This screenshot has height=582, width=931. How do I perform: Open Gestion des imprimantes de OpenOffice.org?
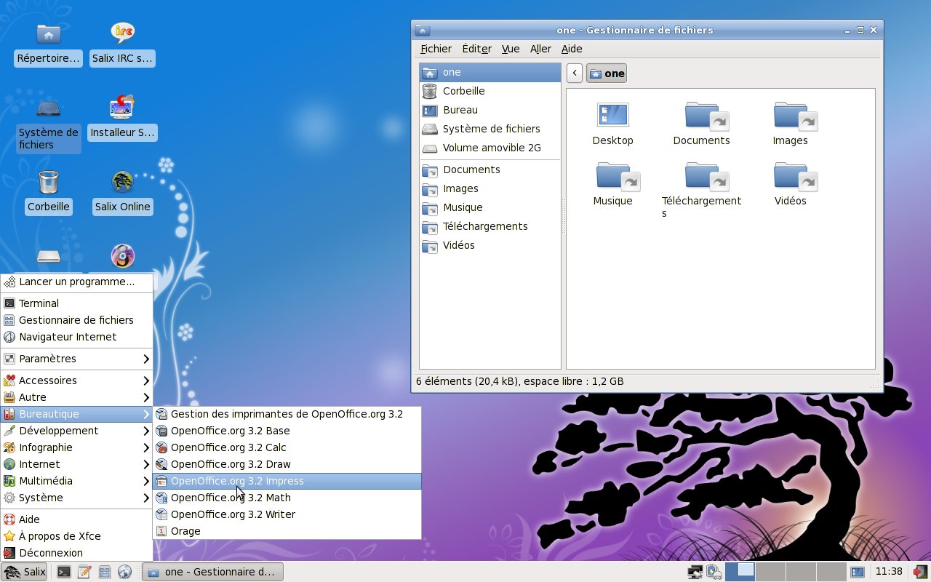(287, 414)
